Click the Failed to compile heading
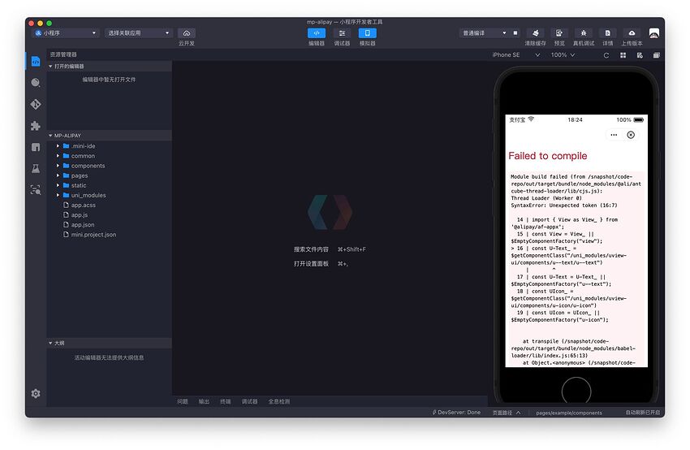The height and width of the screenshot is (450, 690). point(547,156)
